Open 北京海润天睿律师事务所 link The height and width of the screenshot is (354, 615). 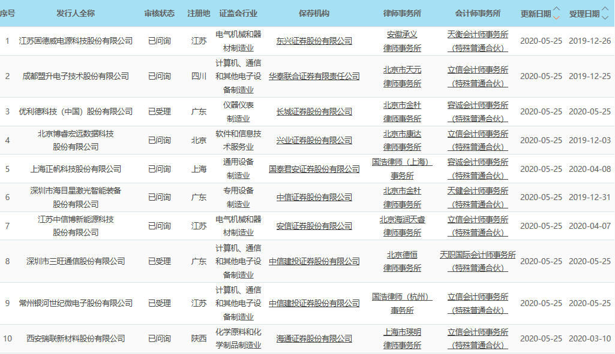[x=402, y=226]
